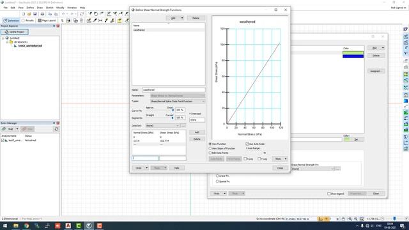Click the refresh/redraw toolbar icon

tap(82, 14)
